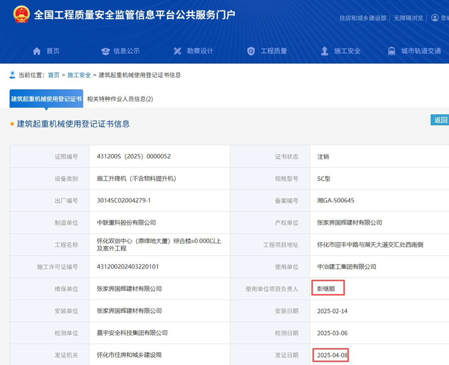Click the house icon beside 首页
Screen dimensions: 449x365
point(37,51)
